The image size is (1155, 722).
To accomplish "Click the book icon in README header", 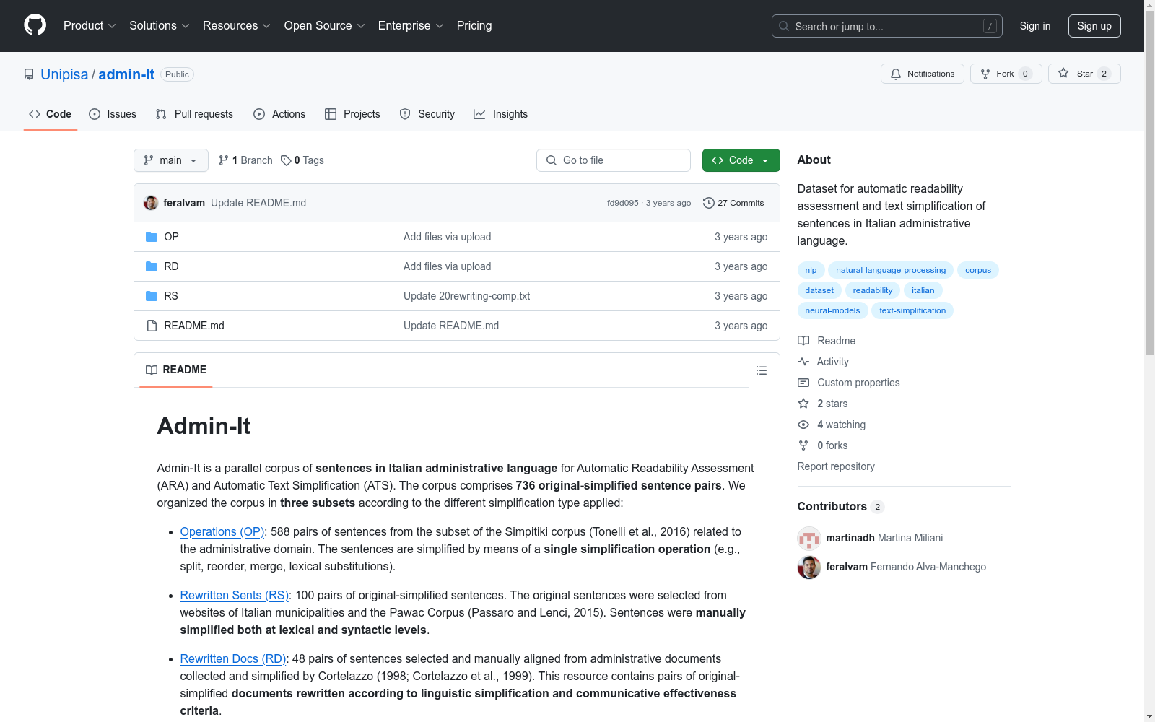I will pyautogui.click(x=152, y=370).
